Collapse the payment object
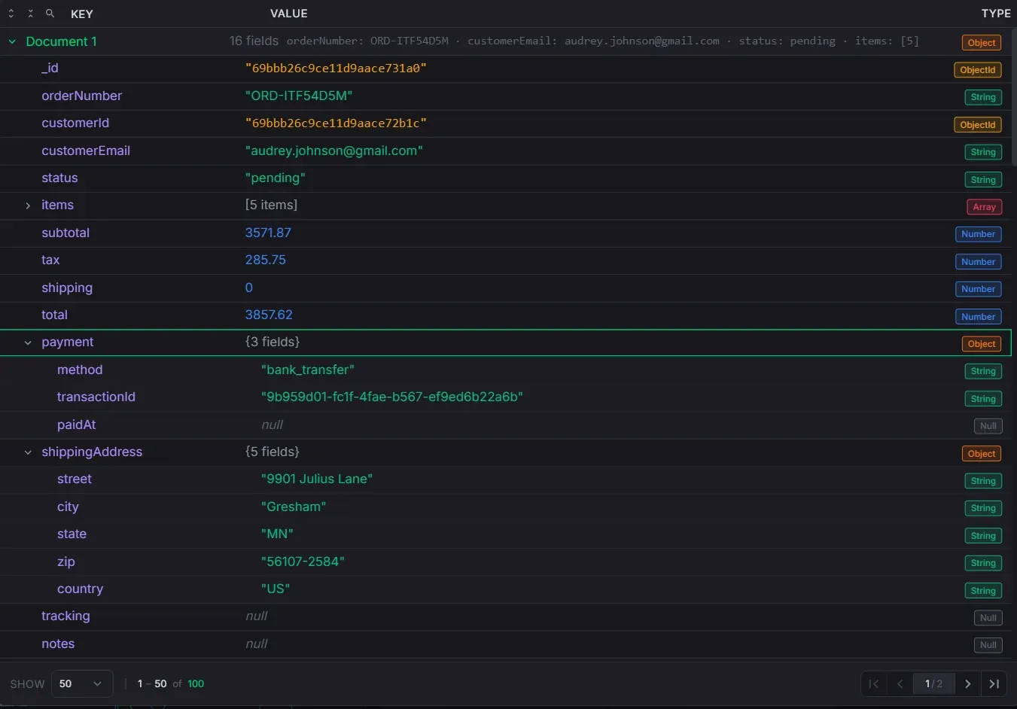Screen dimensions: 1017x709 coord(28,342)
